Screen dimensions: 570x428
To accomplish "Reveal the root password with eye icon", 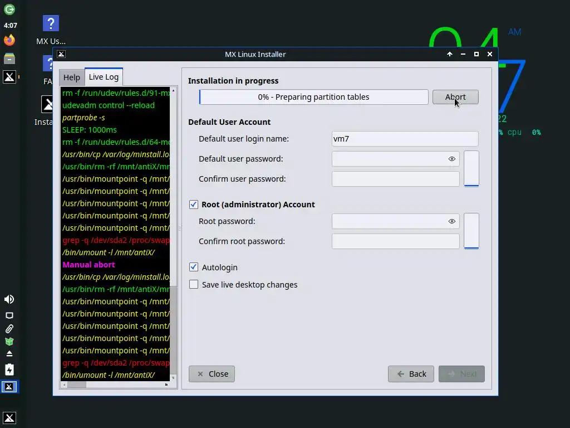I will coord(452,221).
